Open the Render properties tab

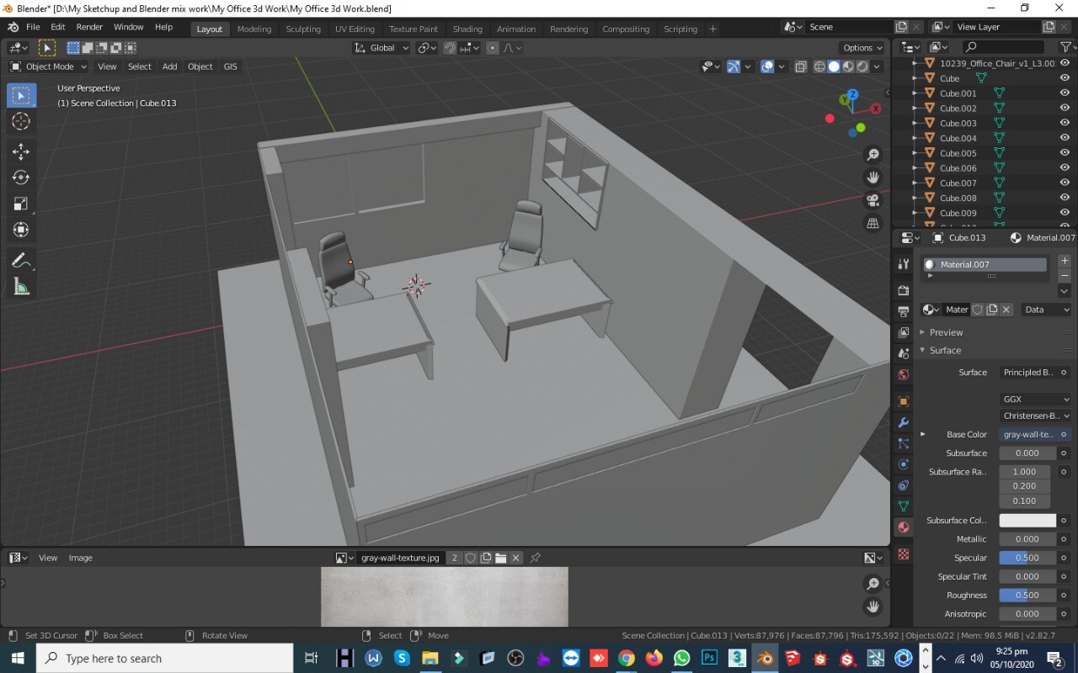(904, 290)
